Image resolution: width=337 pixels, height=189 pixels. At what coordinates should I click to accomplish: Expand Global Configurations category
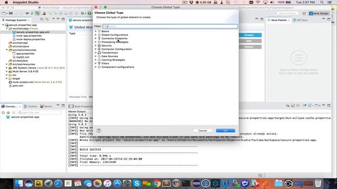pos(96,35)
